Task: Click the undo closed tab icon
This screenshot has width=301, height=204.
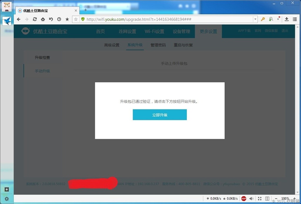Action: (x=51, y=19)
